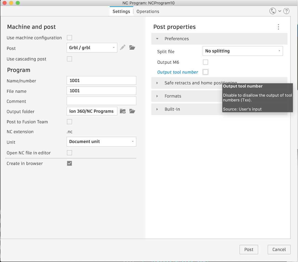298x262 pixels.
Task: Click the Output tool number label
Action: coord(177,72)
